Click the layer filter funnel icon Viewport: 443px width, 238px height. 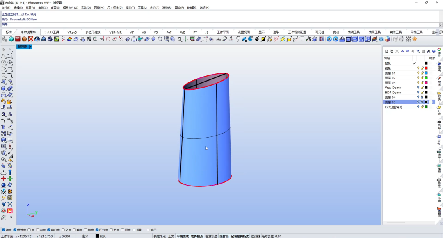418,51
